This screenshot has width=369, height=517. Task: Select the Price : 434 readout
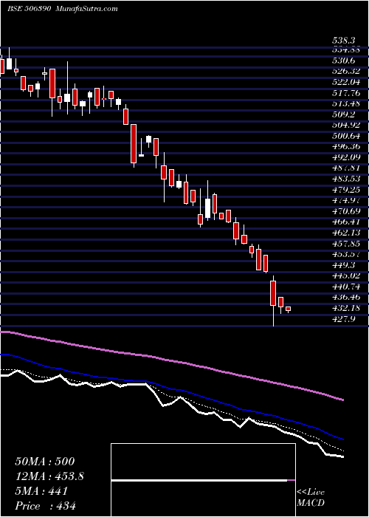pyautogui.click(x=45, y=506)
